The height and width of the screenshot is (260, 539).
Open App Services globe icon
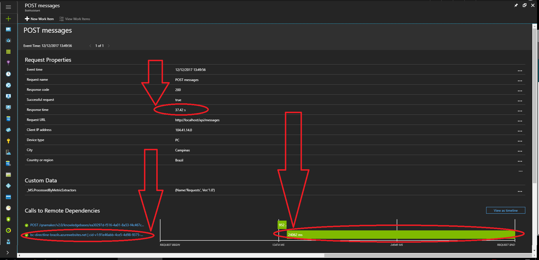coord(8,85)
